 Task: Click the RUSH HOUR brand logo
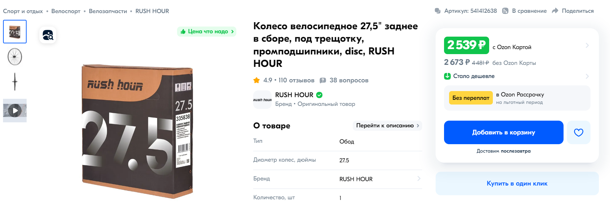click(262, 99)
